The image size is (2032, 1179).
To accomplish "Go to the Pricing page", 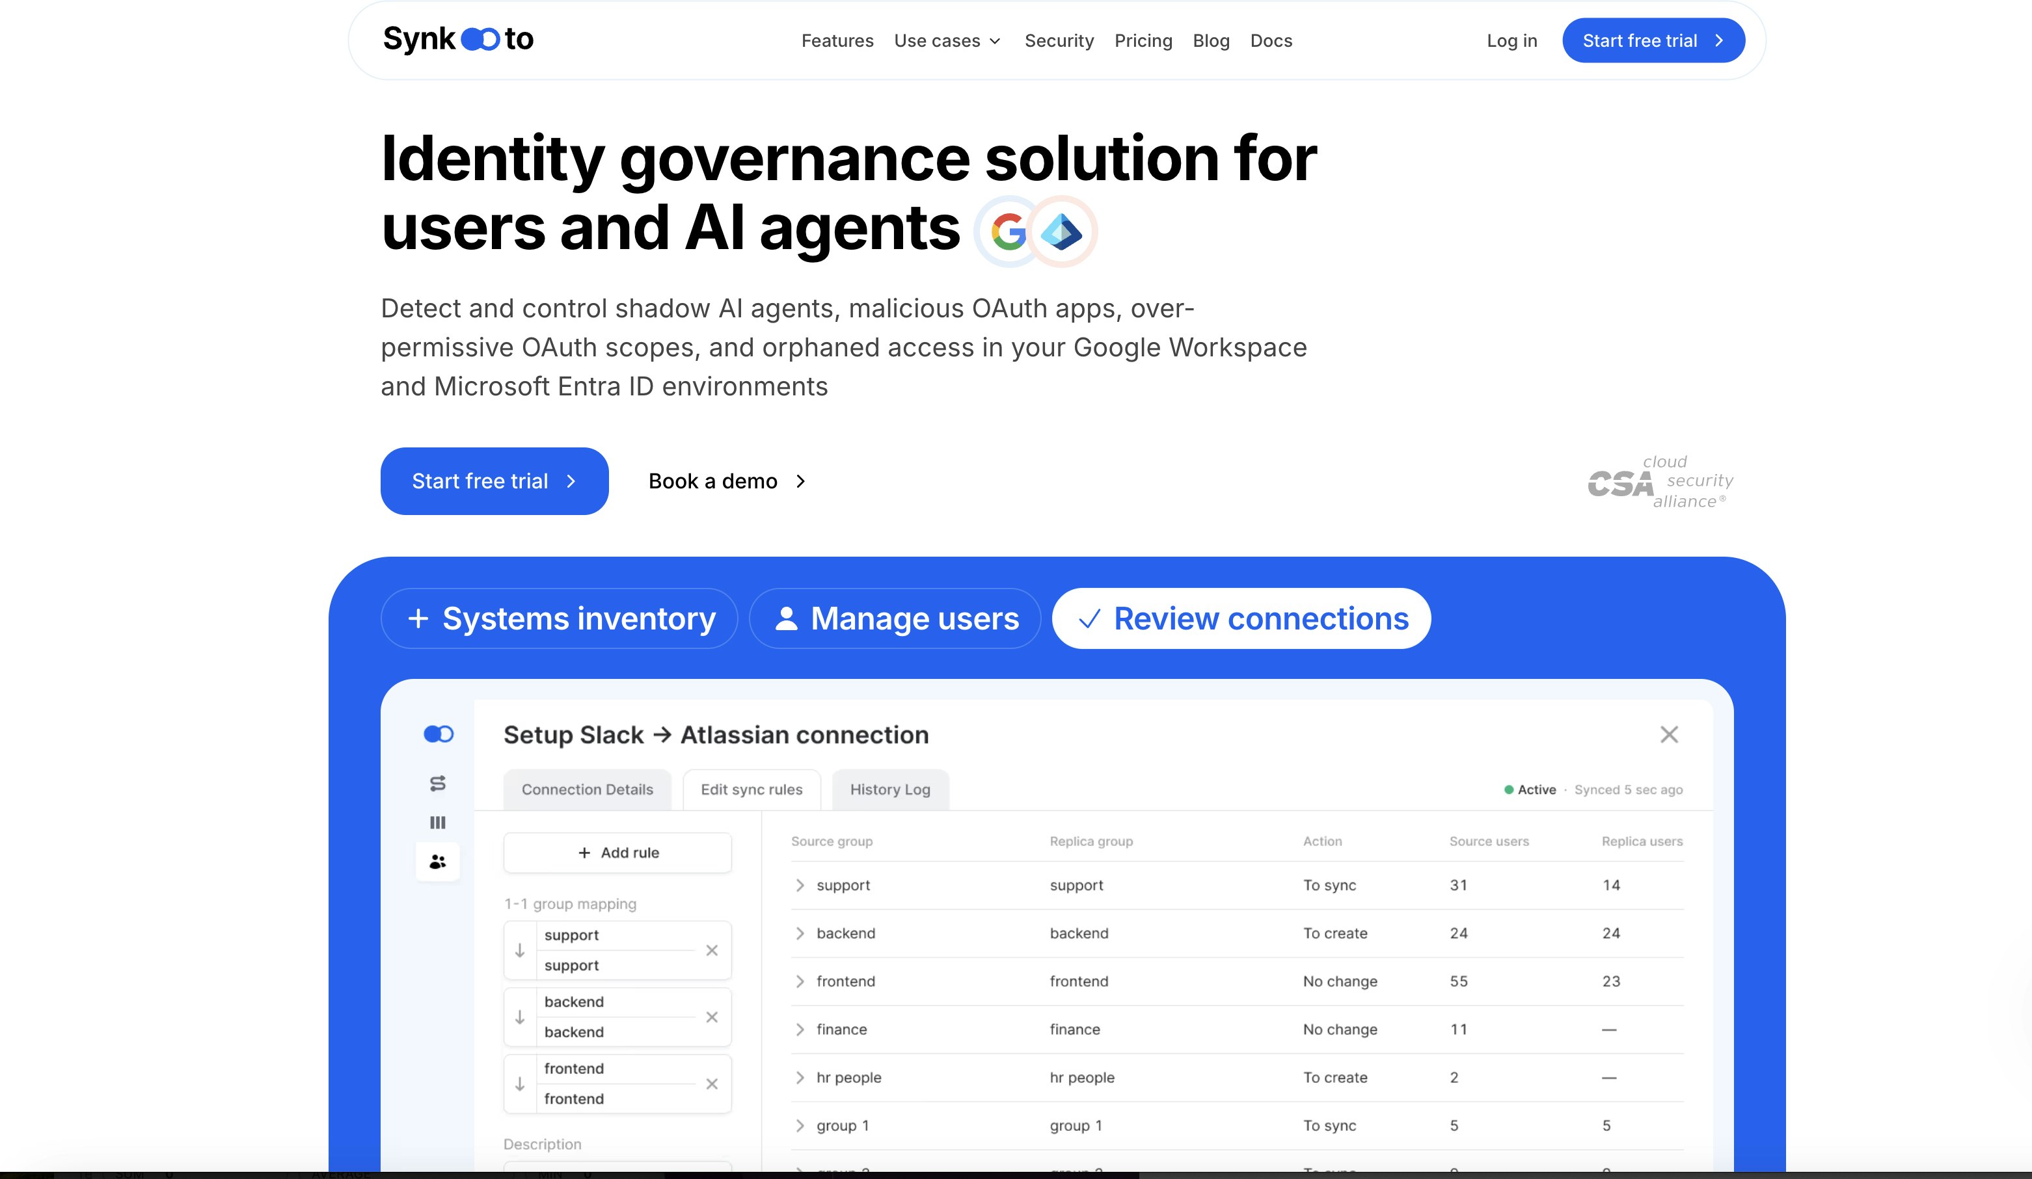I will click(x=1143, y=41).
